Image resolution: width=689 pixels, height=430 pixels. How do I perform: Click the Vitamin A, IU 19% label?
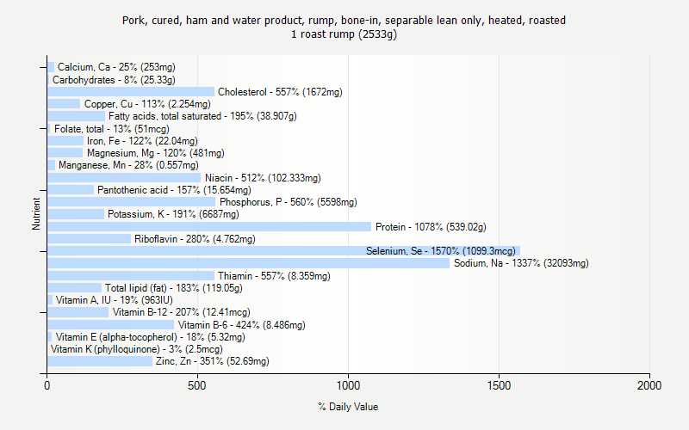[x=115, y=300]
